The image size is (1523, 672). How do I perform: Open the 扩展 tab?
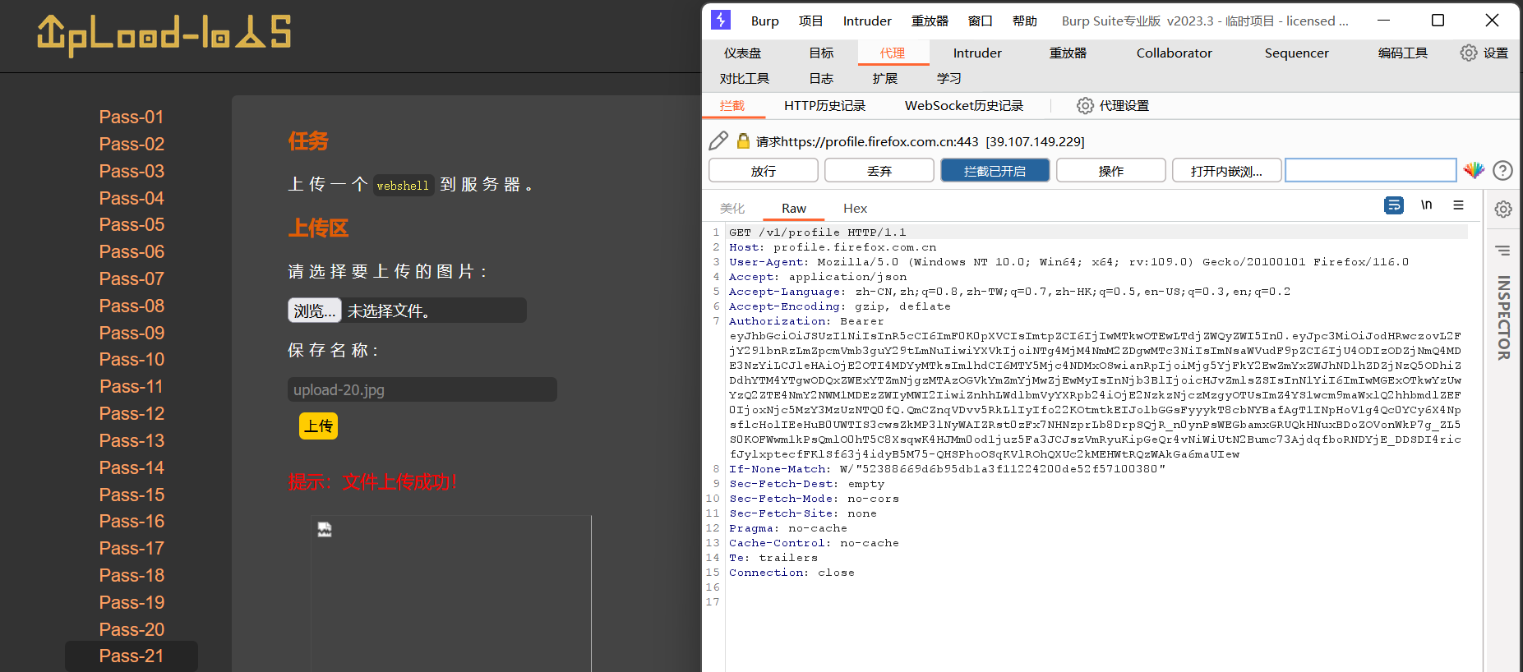tap(884, 78)
